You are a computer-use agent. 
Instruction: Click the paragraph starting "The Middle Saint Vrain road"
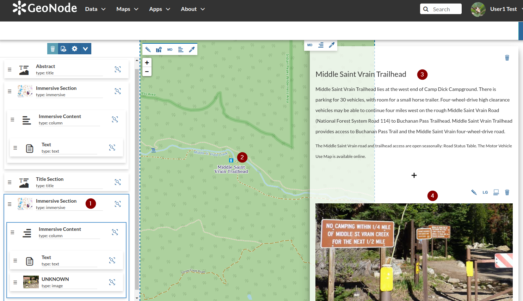click(414, 151)
